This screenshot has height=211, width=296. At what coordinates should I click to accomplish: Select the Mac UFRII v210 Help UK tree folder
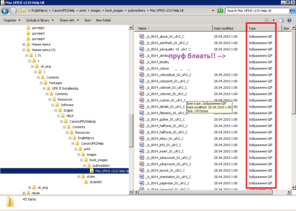112,171
